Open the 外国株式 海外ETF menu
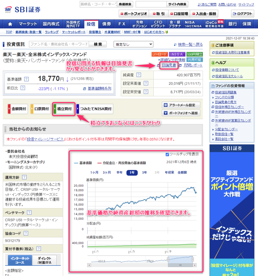258x276 pixels. [x=73, y=24]
